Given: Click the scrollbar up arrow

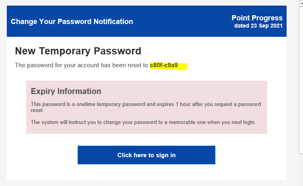Looking at the screenshot, I should 301,3.
